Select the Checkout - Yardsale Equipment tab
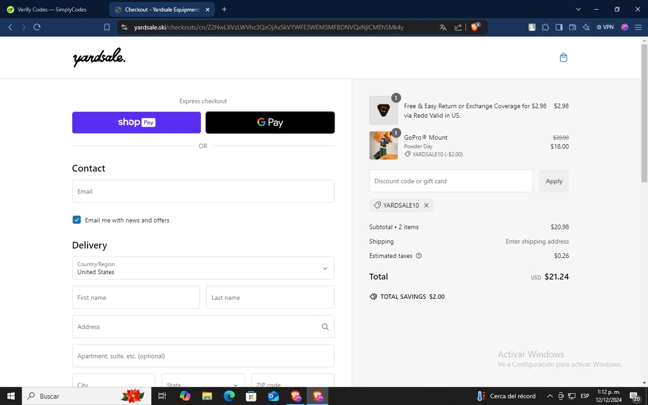The image size is (648, 405). click(162, 9)
